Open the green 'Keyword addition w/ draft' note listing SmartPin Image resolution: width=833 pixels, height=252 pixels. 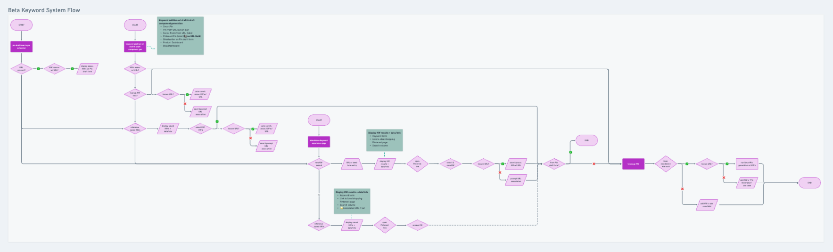pos(181,36)
